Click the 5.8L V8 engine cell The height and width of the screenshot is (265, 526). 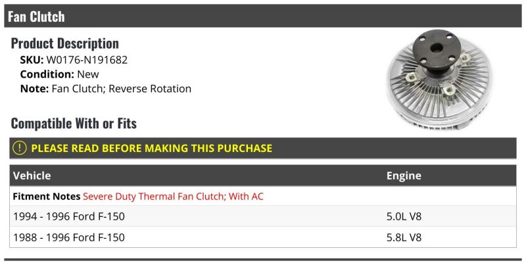[x=404, y=237]
